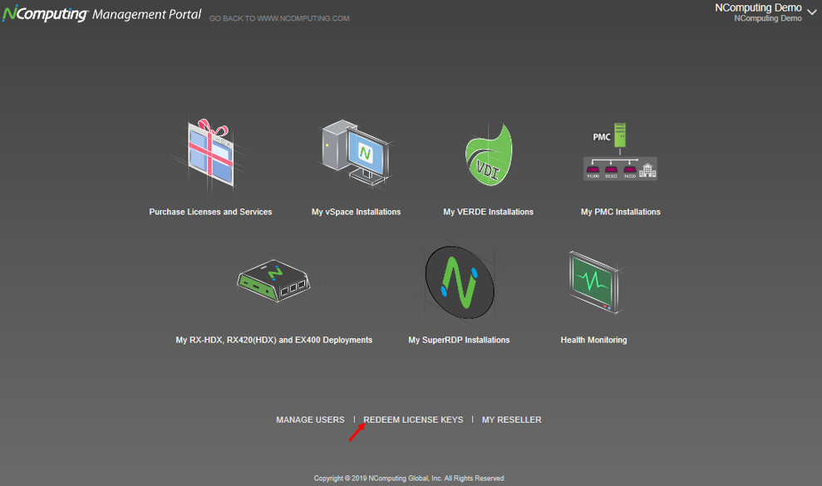
Task: Click Health Monitoring label
Action: (593, 340)
